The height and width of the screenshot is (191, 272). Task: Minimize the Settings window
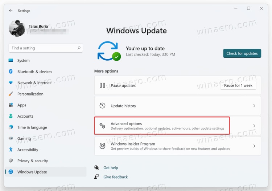click(x=236, y=8)
